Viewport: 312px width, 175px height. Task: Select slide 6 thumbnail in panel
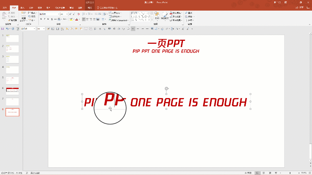point(12,91)
